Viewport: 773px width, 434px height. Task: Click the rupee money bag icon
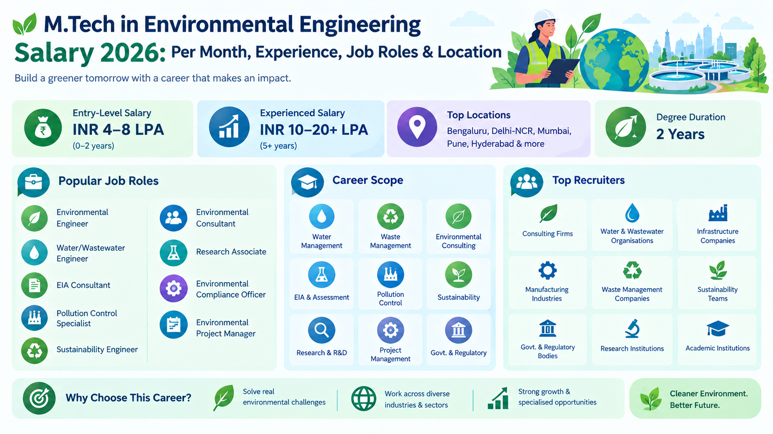coord(43,128)
